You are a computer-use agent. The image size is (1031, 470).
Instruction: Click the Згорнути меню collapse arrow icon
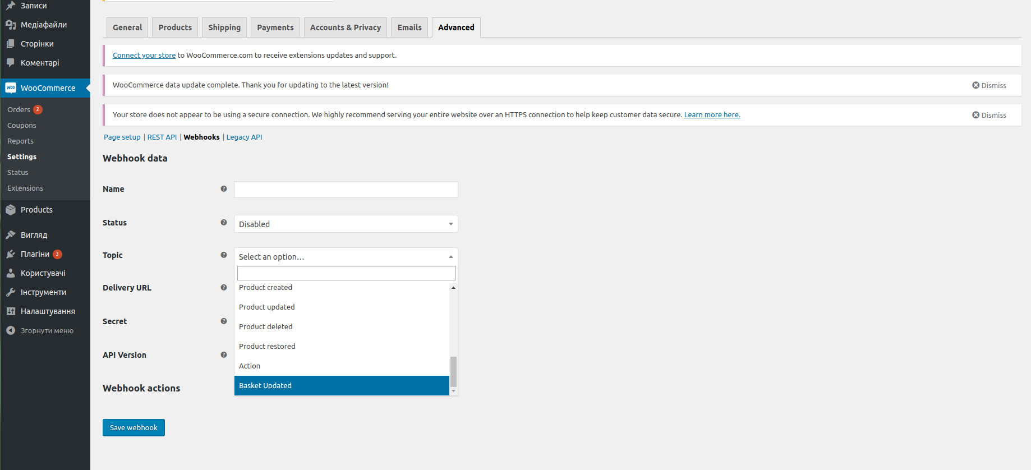pos(11,330)
